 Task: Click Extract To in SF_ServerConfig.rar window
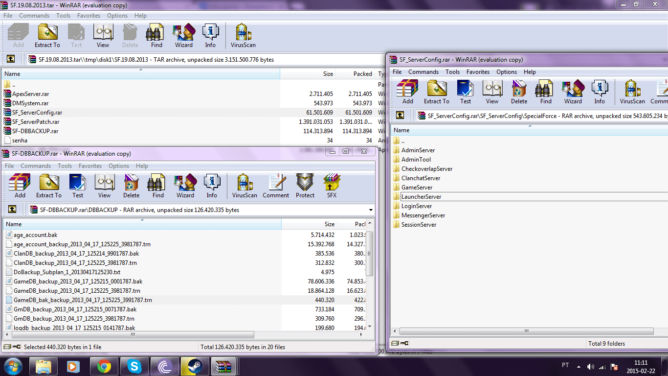437,92
